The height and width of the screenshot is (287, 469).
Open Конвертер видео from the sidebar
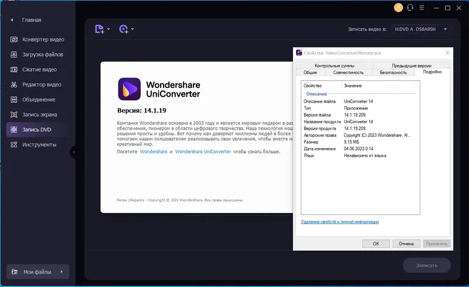38,39
